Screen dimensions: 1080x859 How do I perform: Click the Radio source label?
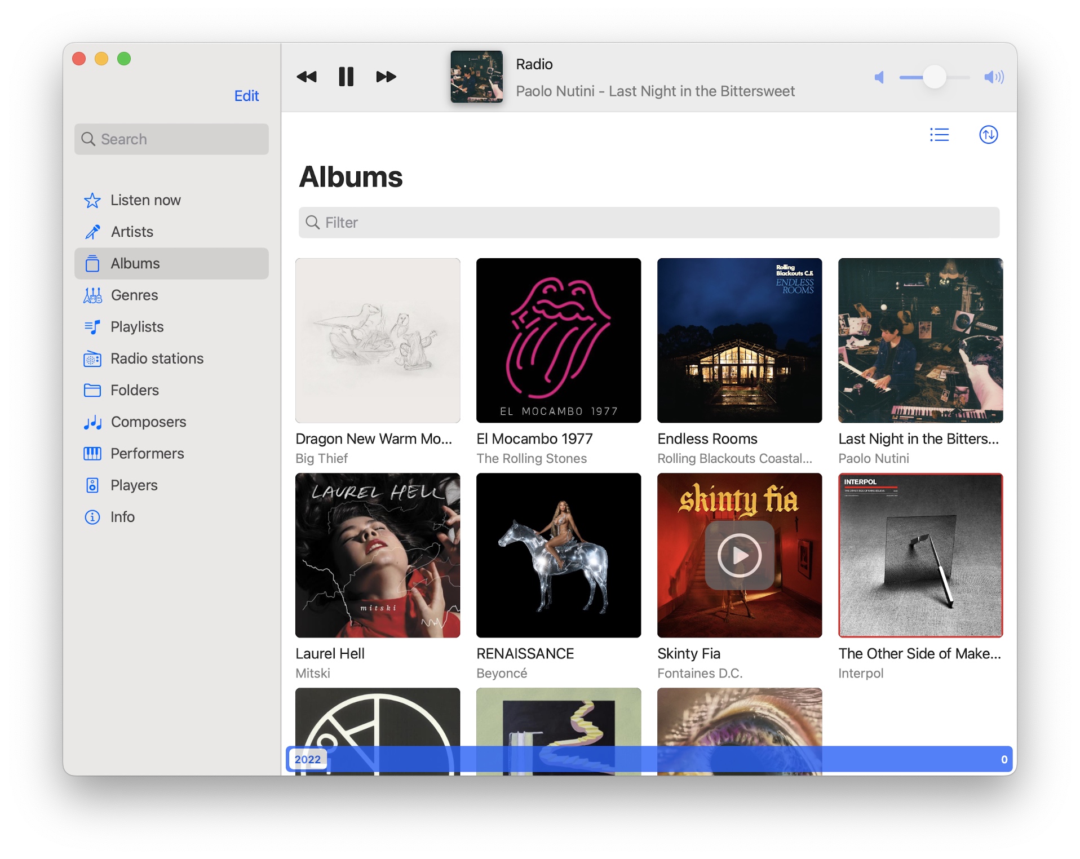coord(534,64)
